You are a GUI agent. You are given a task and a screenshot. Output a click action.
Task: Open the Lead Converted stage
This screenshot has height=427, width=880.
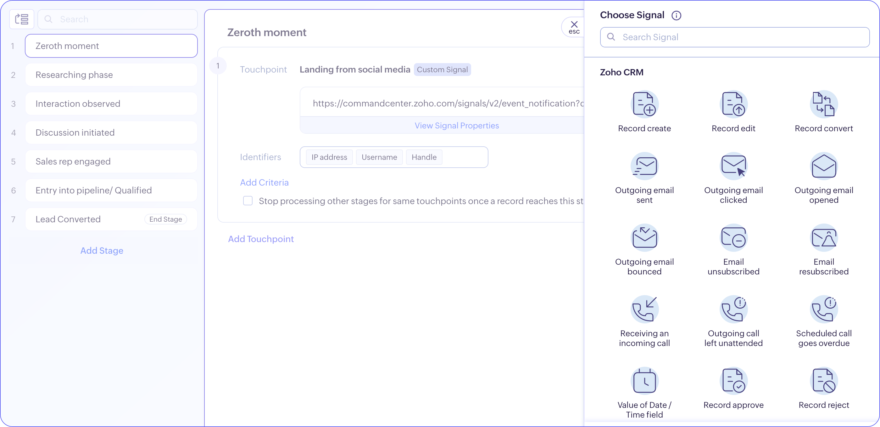(x=111, y=219)
